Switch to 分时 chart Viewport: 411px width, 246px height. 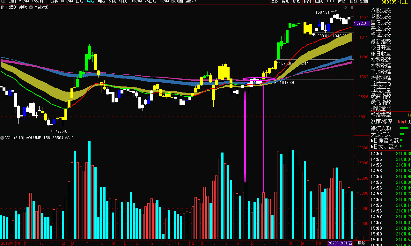(x=12, y=1)
